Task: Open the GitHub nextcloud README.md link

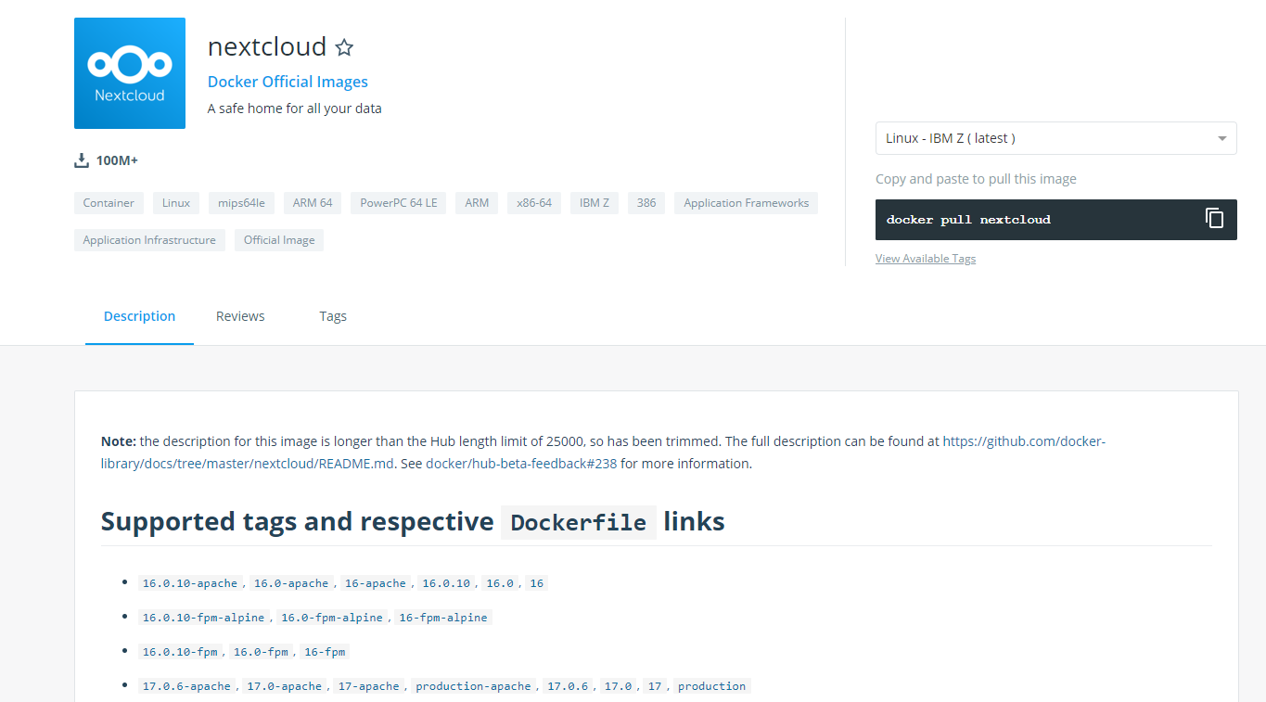Action: [603, 453]
